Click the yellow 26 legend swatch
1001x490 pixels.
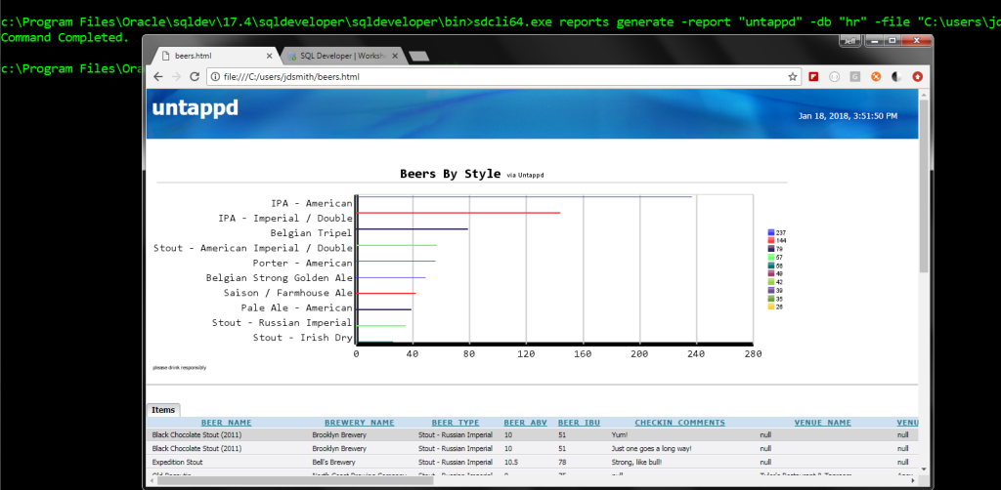click(x=771, y=306)
